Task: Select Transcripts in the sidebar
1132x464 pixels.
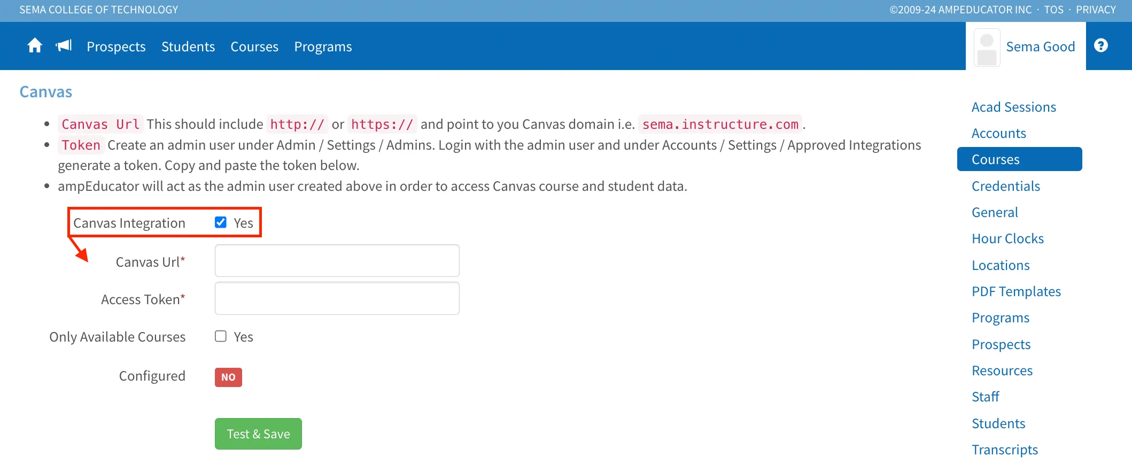Action: pyautogui.click(x=1005, y=450)
